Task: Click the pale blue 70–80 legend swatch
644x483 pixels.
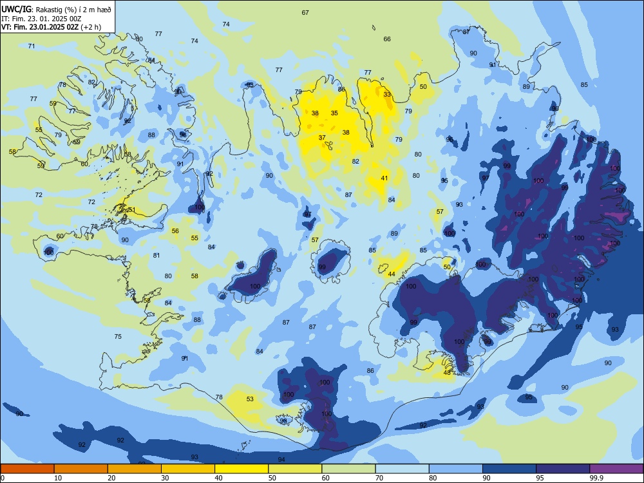Action: 402,469
